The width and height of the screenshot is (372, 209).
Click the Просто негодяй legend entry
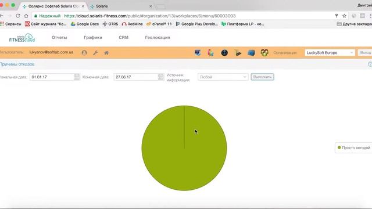pyautogui.click(x=354, y=147)
